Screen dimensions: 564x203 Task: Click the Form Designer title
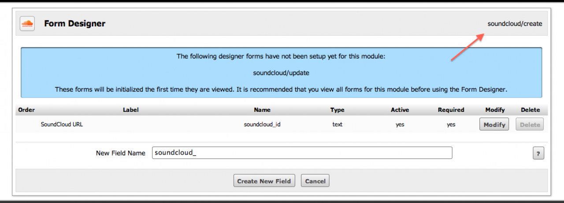[x=74, y=24]
